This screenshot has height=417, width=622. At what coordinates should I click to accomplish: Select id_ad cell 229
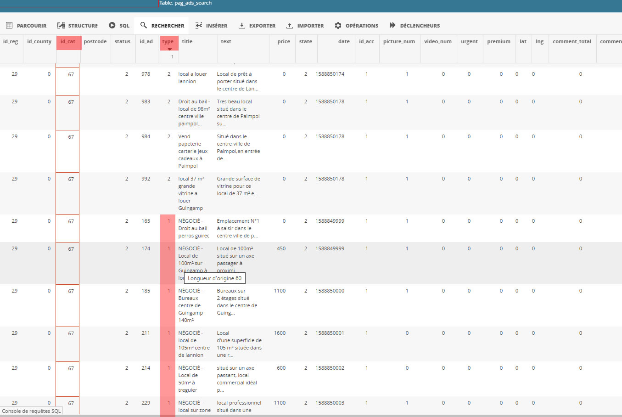(x=146, y=403)
